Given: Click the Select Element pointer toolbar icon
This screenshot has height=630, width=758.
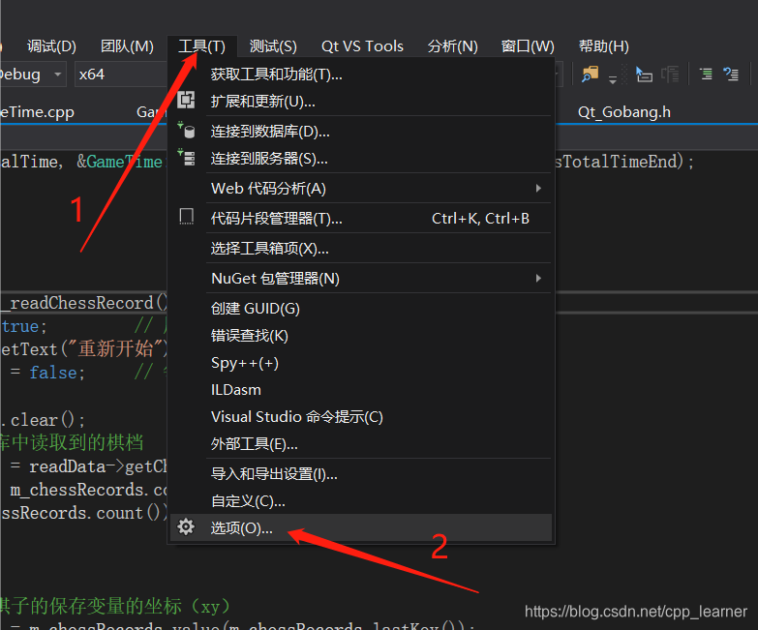Looking at the screenshot, I should coord(644,75).
